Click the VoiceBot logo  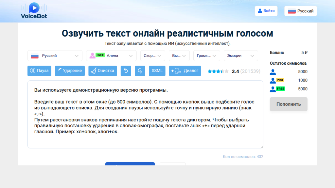pos(34,11)
